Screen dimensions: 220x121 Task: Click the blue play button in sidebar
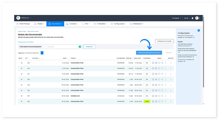(199, 30)
